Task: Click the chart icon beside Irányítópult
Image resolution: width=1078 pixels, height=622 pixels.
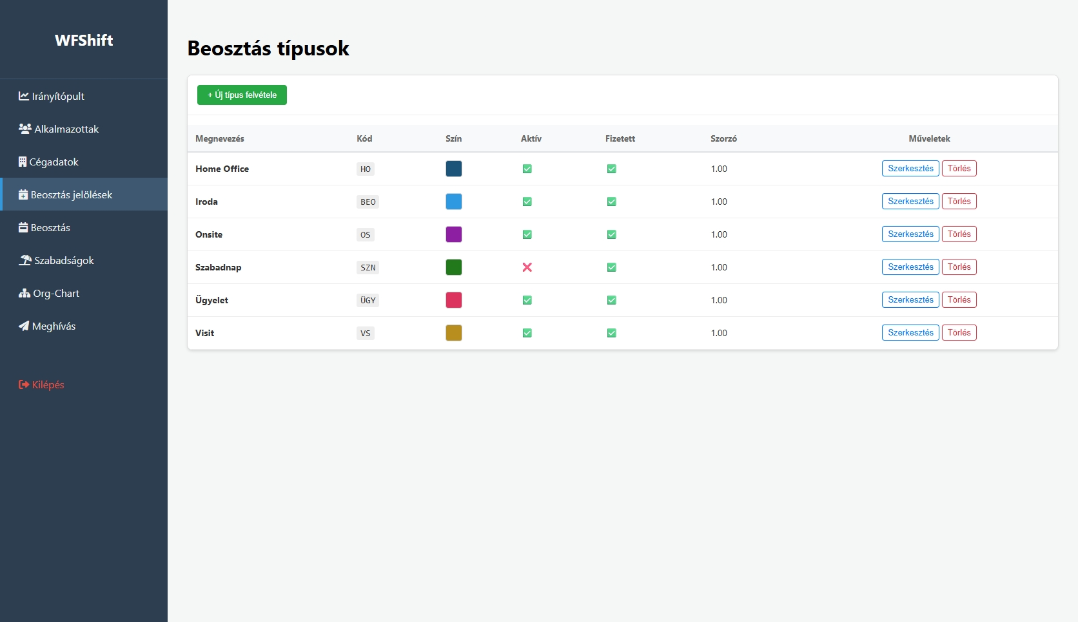Action: tap(24, 96)
